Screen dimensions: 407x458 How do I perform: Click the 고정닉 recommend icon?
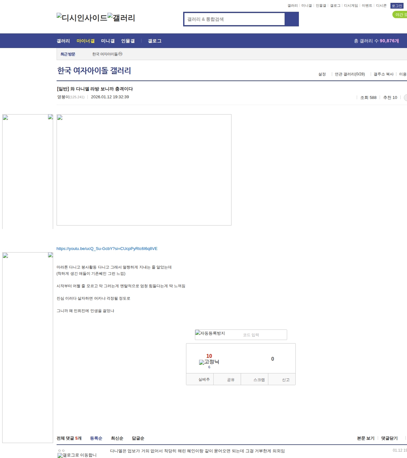tap(209, 362)
